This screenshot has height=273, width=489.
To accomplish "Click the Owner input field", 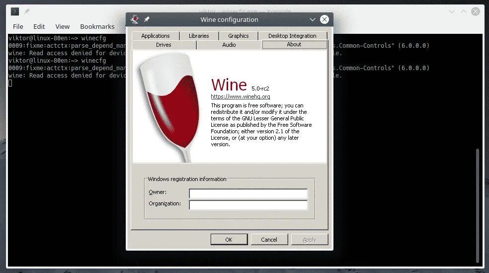I will tap(248, 193).
